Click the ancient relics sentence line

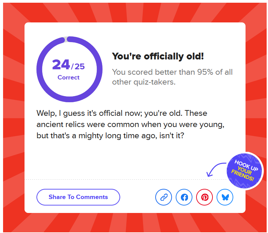tap(130, 125)
